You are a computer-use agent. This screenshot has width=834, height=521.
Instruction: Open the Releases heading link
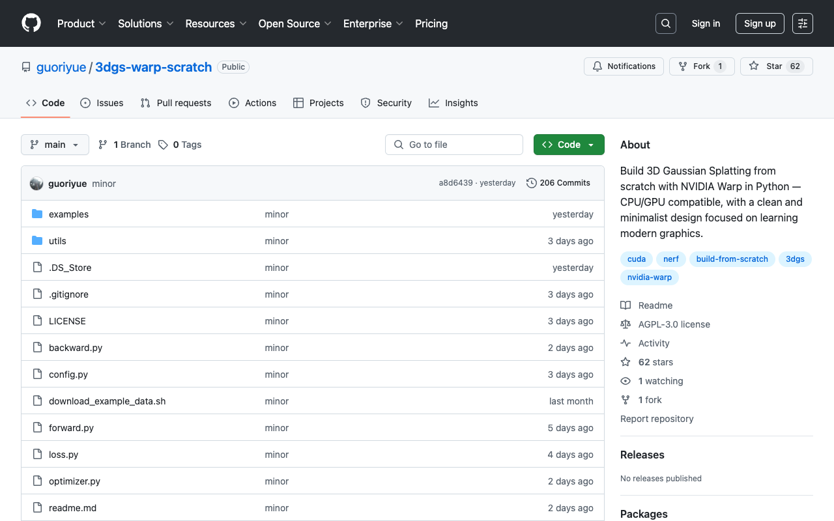[642, 455]
